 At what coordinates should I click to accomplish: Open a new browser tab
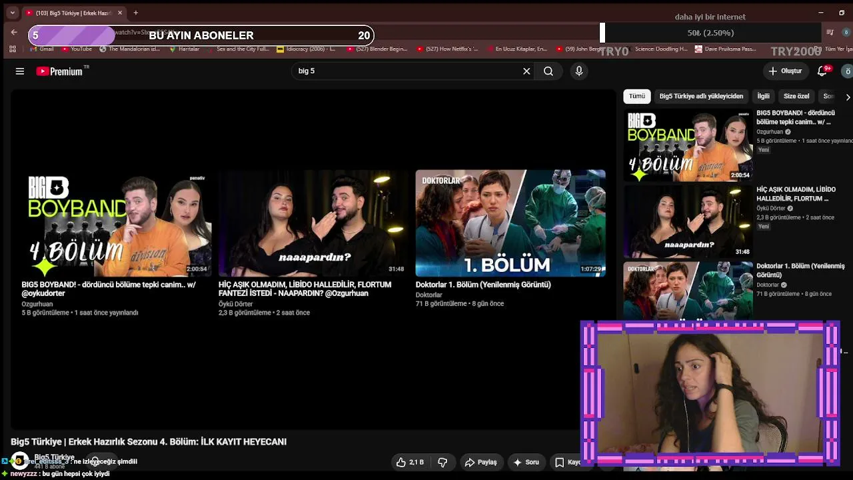(135, 13)
